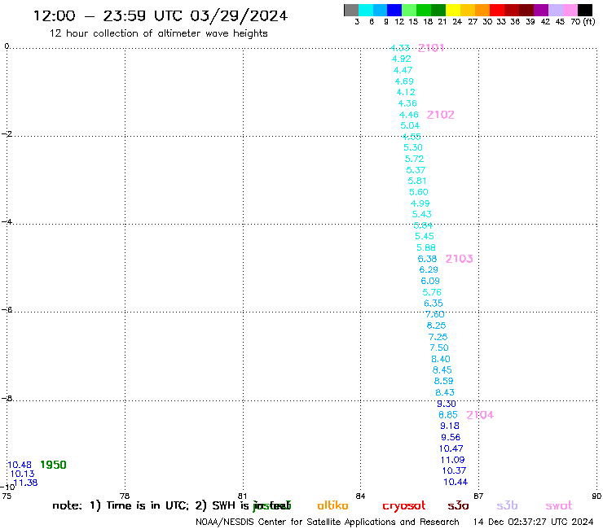Screen dimensions: 603x529
Task: Click the wave height value '5.60'
Action: 419,192
